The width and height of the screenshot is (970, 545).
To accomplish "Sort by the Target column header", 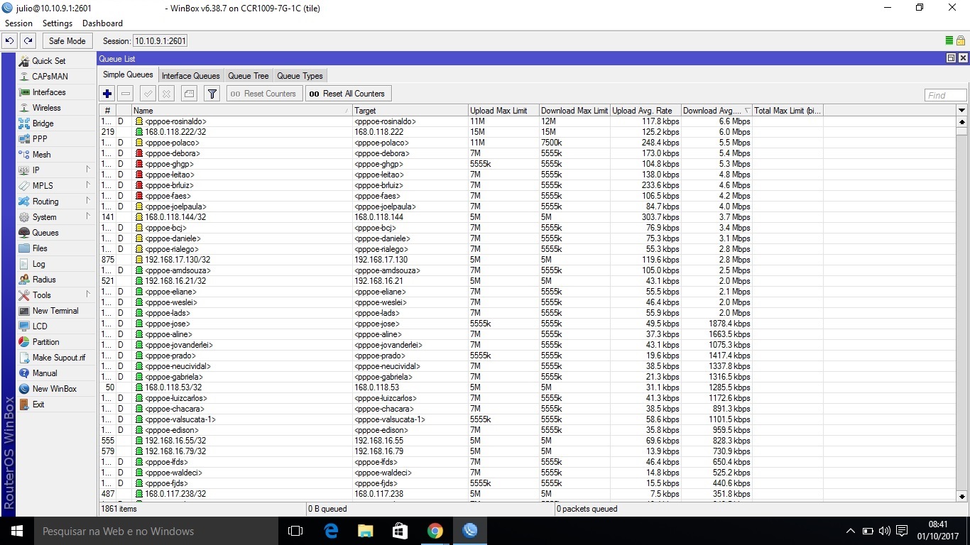I will pos(410,111).
